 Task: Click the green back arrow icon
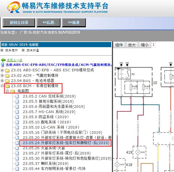pyautogui.click(x=3, y=60)
